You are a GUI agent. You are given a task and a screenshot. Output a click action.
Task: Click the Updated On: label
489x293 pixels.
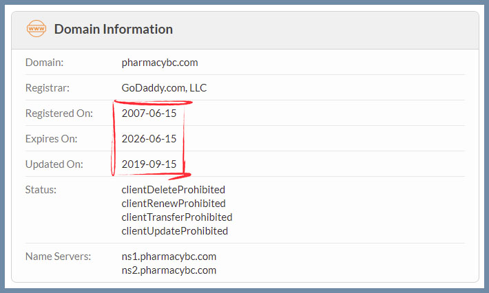pyautogui.click(x=54, y=164)
